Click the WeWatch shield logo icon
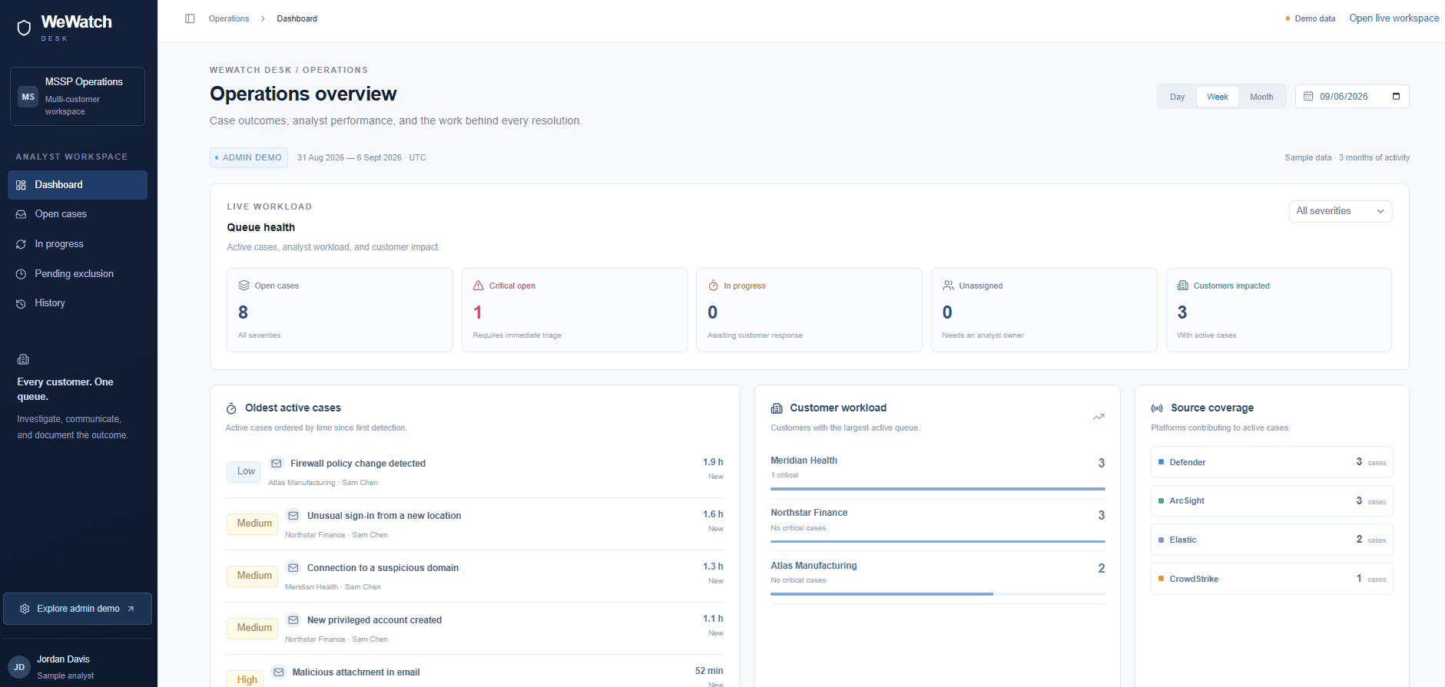The width and height of the screenshot is (1445, 687). coord(24,28)
